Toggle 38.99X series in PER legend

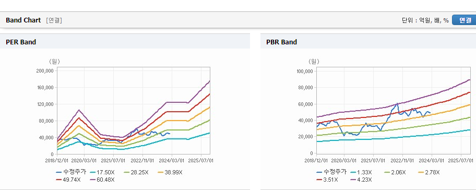(x=170, y=172)
